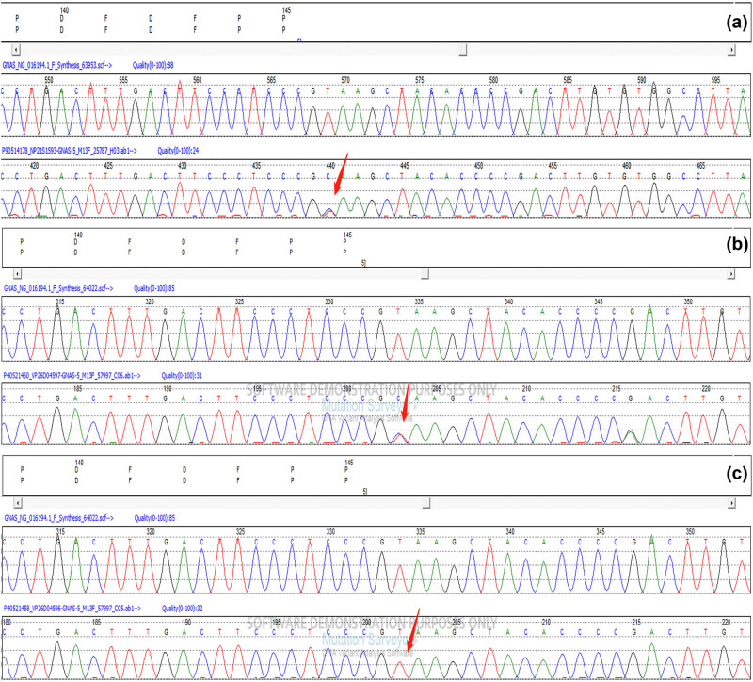Open the P40521460_VP26D04597 C06.ab1 file label

pyautogui.click(x=72, y=375)
